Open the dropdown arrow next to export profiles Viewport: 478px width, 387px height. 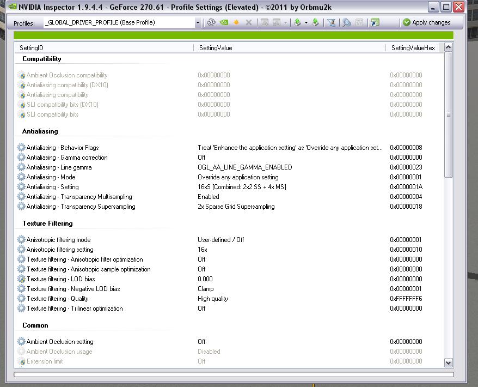(306, 22)
